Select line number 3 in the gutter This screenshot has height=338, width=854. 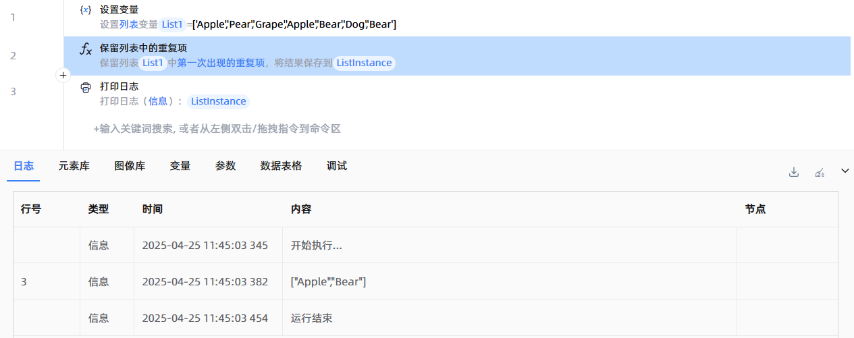point(14,92)
